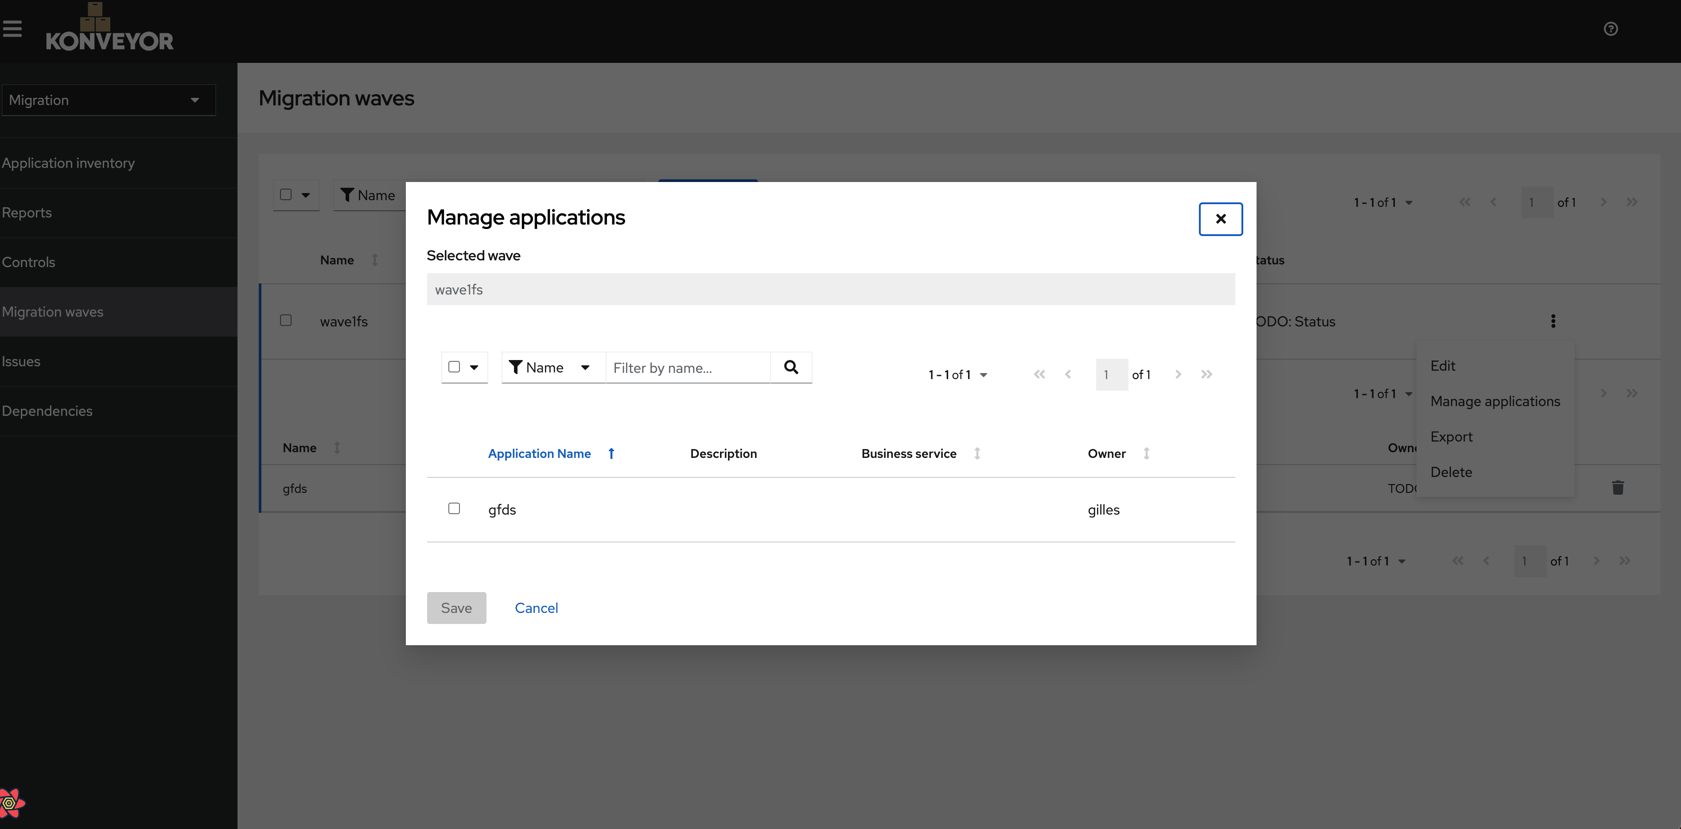The width and height of the screenshot is (1681, 829).
Task: Open the Migration persona dropdown
Action: pyautogui.click(x=108, y=99)
